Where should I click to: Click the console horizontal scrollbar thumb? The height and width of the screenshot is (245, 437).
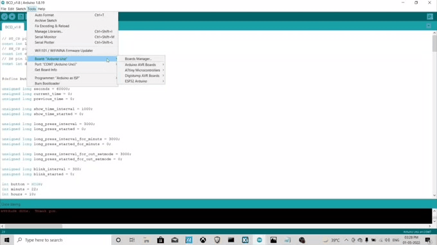[33, 226]
